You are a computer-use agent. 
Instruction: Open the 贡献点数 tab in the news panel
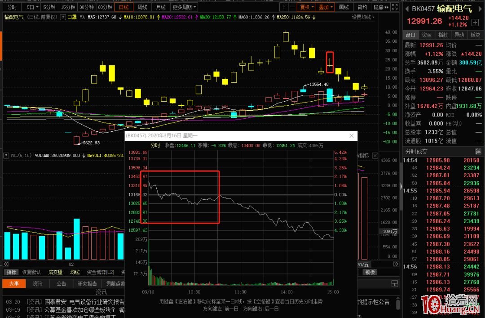pyautogui.click(x=115, y=283)
